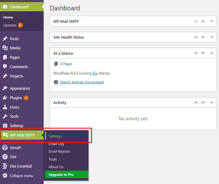Click the Appearance paintbrush icon
This screenshot has height=184, width=219.
point(5,88)
